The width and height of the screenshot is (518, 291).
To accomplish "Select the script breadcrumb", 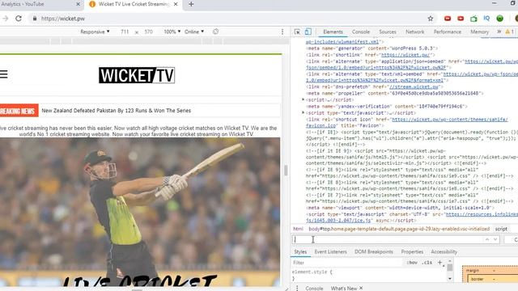I will 501,229.
